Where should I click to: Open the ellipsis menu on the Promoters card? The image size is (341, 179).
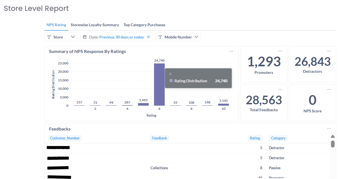(x=280, y=51)
